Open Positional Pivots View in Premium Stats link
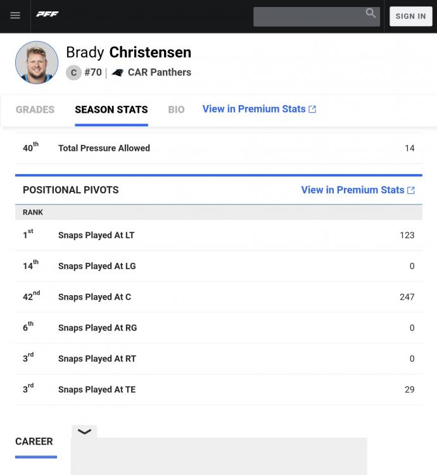 pyautogui.click(x=352, y=190)
